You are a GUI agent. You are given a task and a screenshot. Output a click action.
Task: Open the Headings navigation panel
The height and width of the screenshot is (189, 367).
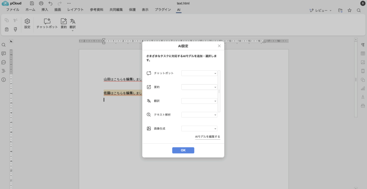[4, 71]
